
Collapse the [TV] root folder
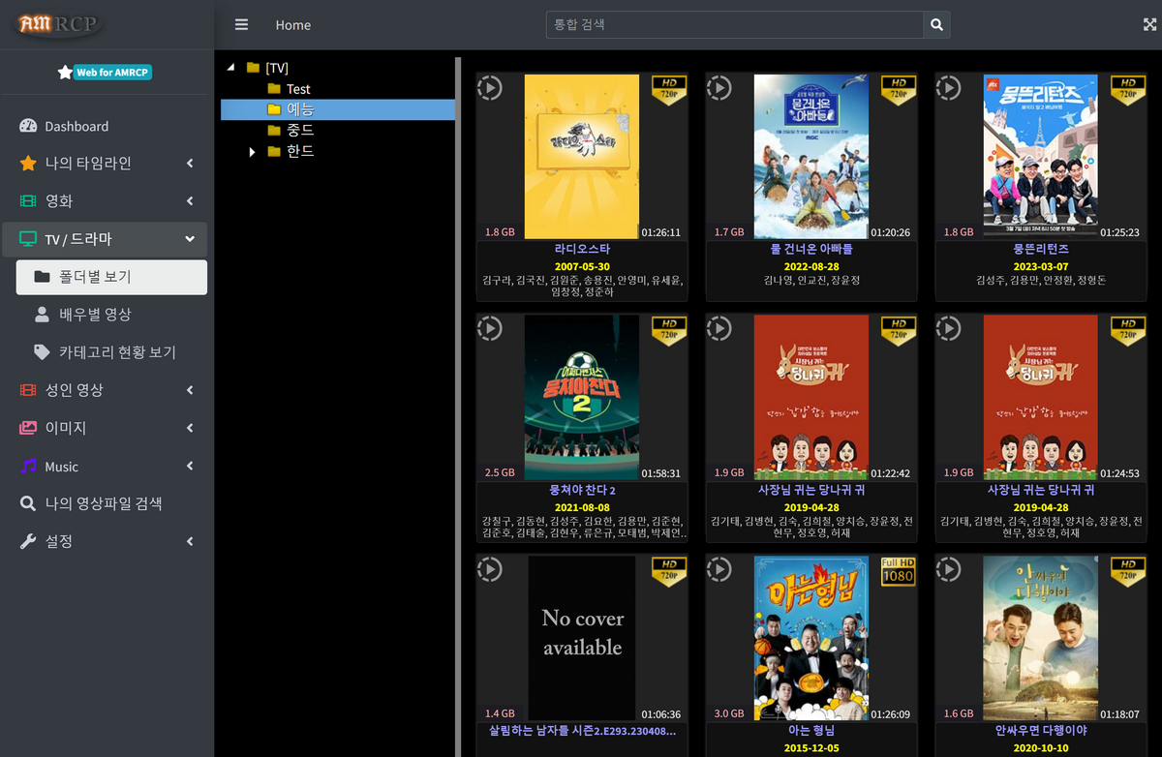[x=230, y=68]
